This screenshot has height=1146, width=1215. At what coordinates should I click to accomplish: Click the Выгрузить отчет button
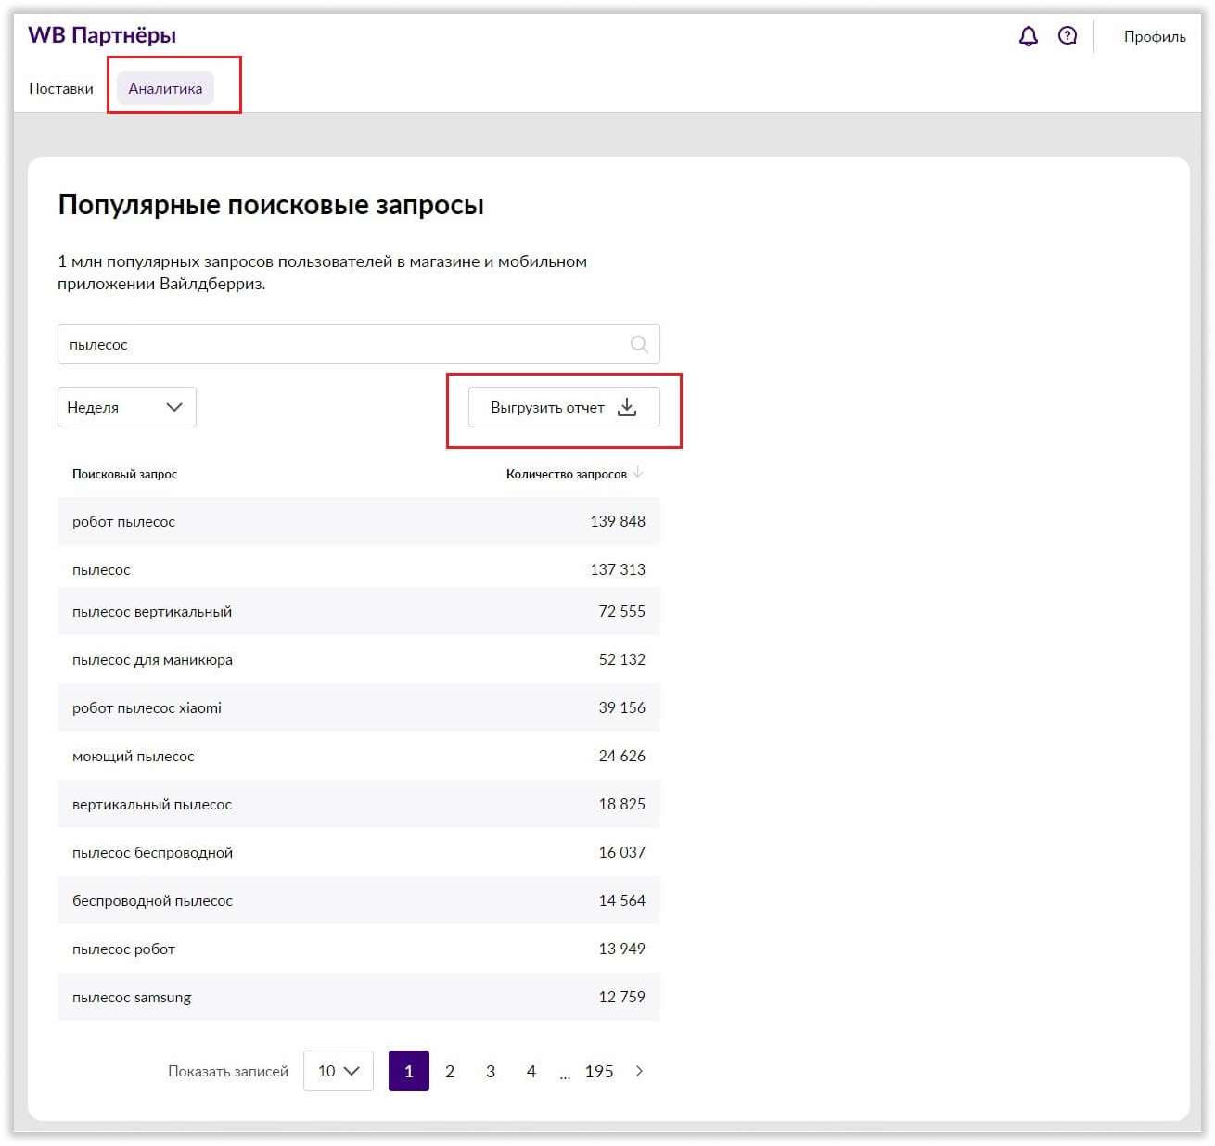point(563,407)
